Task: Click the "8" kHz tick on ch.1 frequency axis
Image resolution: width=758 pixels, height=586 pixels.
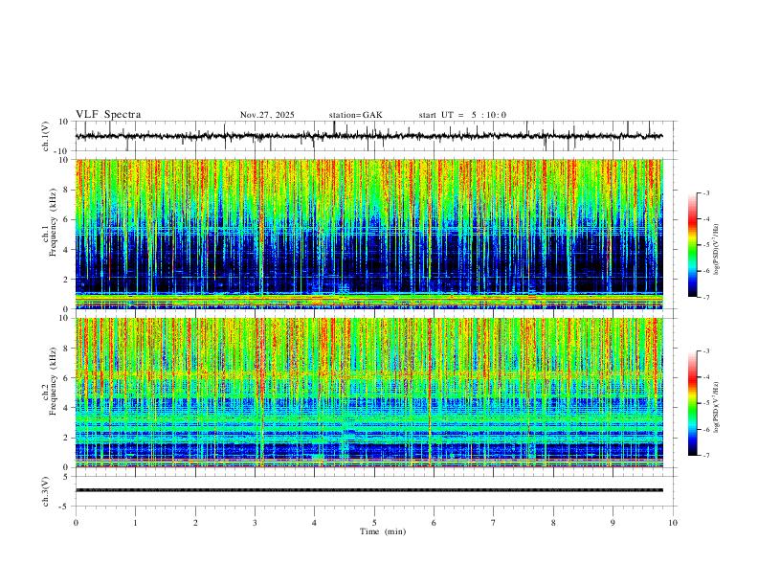Action: pos(67,190)
